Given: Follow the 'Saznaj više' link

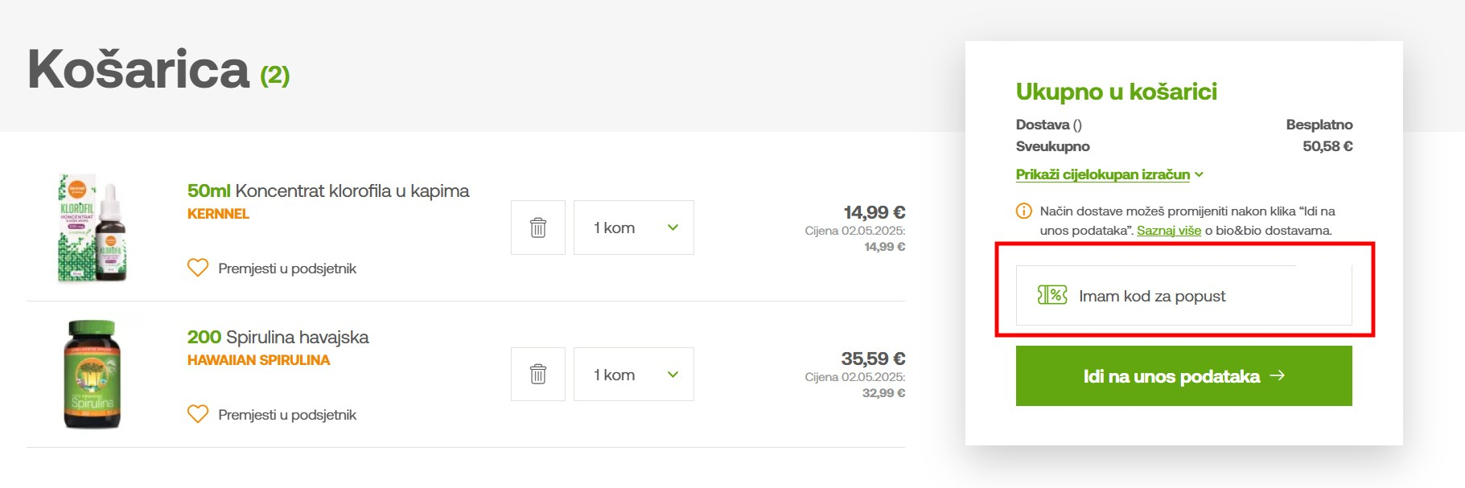Looking at the screenshot, I should (1168, 231).
